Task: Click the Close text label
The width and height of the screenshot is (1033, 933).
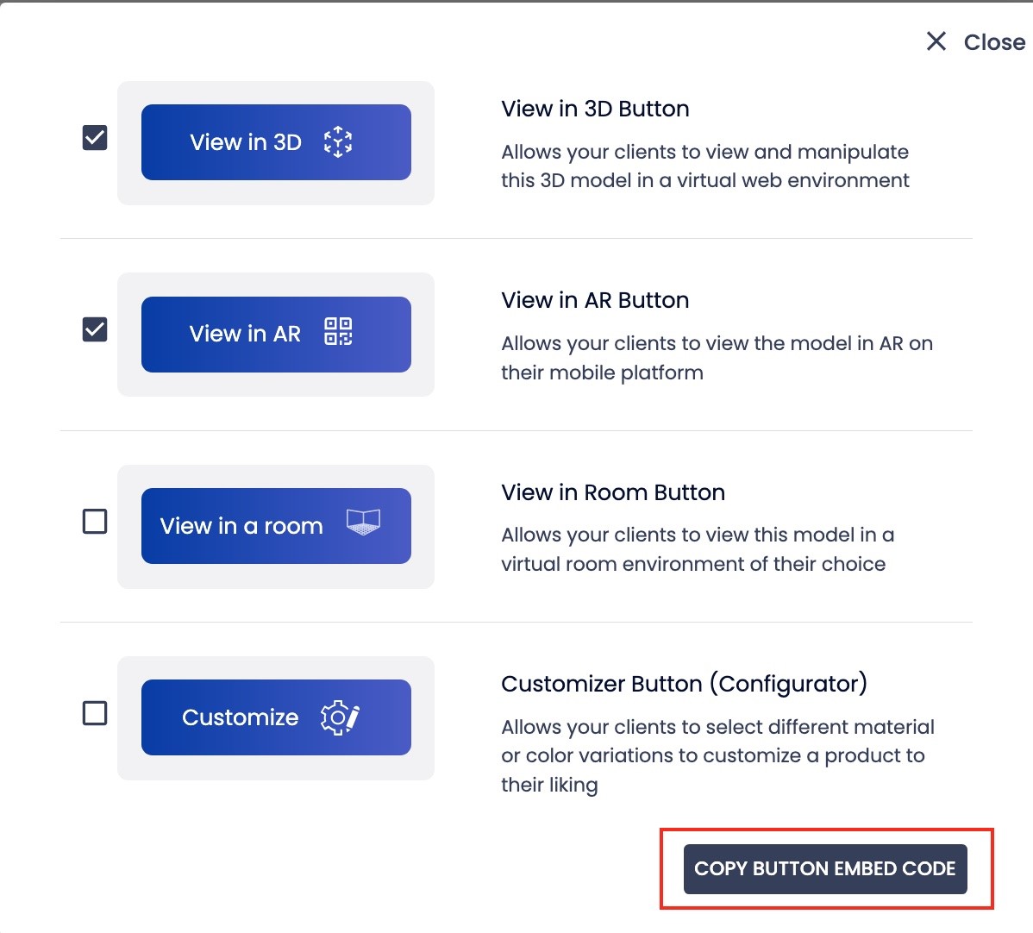Action: 994,42
